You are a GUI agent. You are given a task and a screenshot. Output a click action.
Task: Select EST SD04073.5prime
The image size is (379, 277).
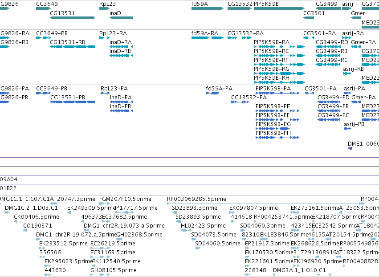[194, 239]
